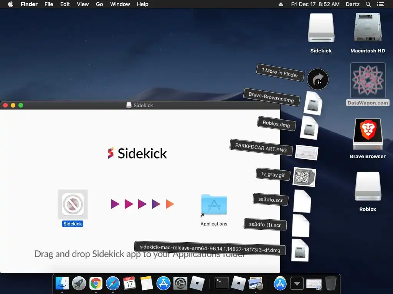This screenshot has height=294, width=393.
Task: Open App Store next to Notes in Dock
Action: click(163, 283)
